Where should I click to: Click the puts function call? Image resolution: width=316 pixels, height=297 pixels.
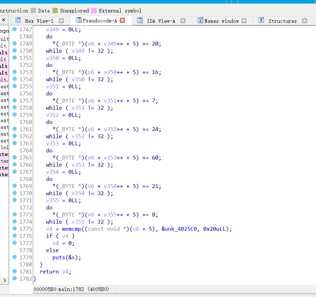(58, 257)
